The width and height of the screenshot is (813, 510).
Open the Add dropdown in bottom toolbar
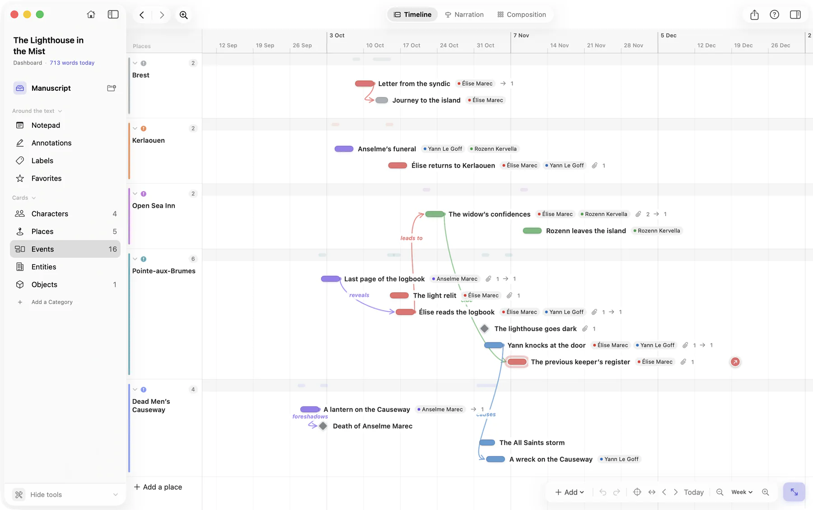click(570, 492)
